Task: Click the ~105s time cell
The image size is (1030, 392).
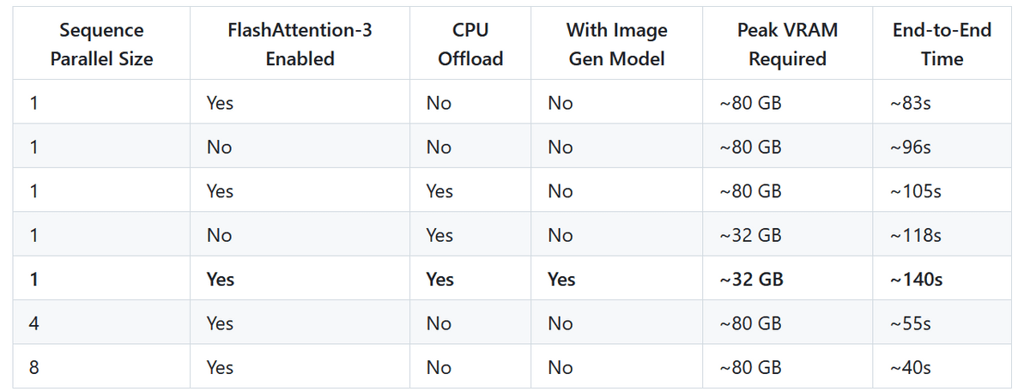Action: pos(916,191)
